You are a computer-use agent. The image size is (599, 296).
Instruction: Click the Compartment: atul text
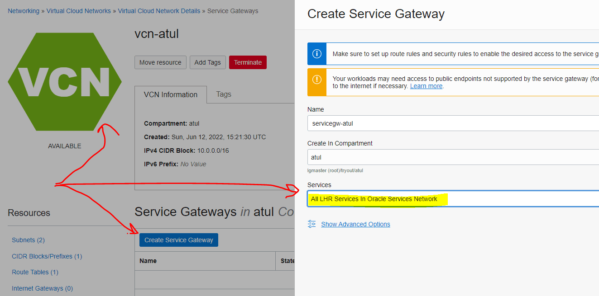pyautogui.click(x=172, y=123)
